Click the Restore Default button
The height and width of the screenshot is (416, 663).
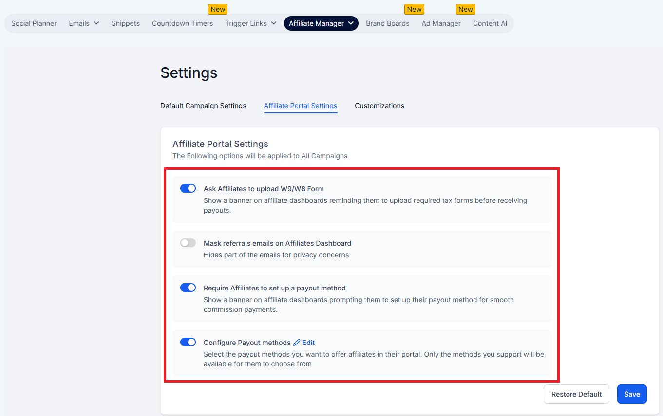576,394
